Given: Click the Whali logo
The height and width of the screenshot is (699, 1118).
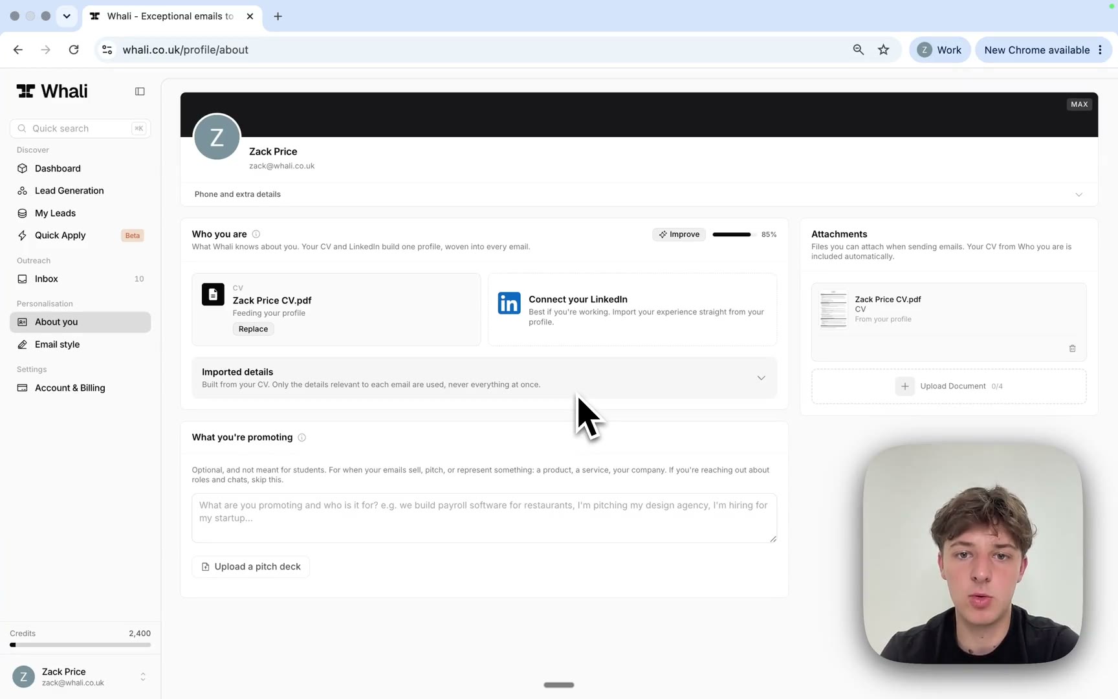Looking at the screenshot, I should point(52,91).
